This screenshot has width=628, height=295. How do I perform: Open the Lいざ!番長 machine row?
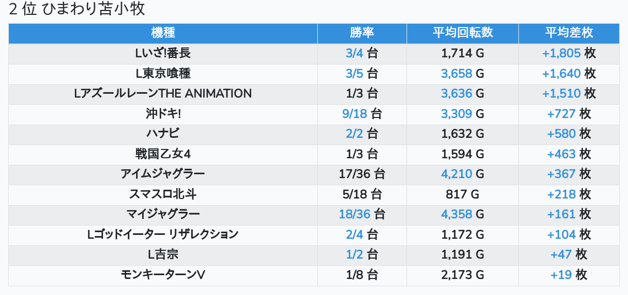pyautogui.click(x=163, y=53)
